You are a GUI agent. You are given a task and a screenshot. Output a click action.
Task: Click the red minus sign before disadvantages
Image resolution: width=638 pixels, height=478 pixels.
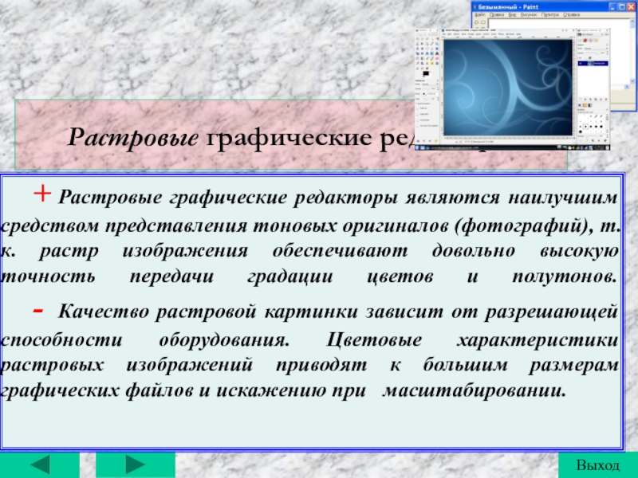tap(38, 311)
